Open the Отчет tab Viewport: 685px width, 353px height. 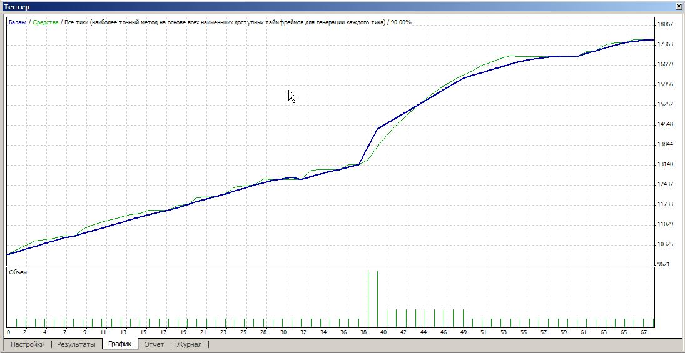pos(155,344)
